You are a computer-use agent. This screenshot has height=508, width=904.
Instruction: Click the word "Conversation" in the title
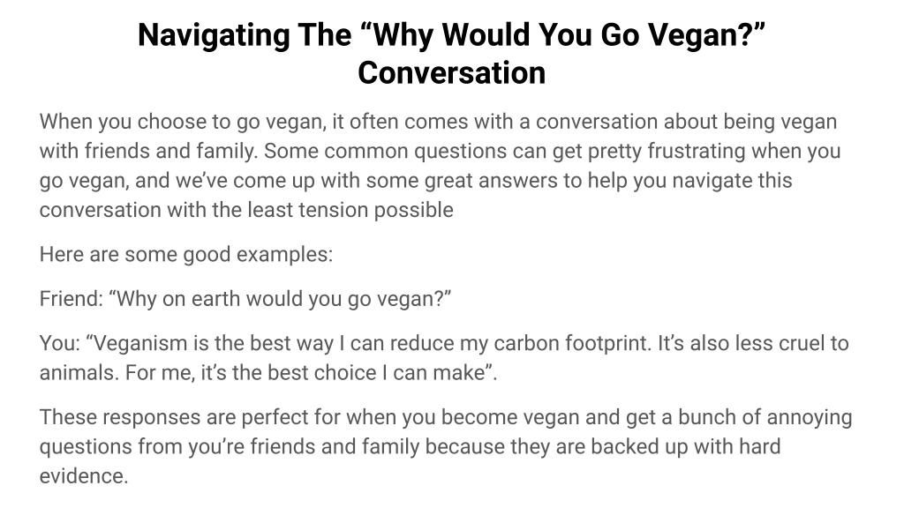coord(451,73)
